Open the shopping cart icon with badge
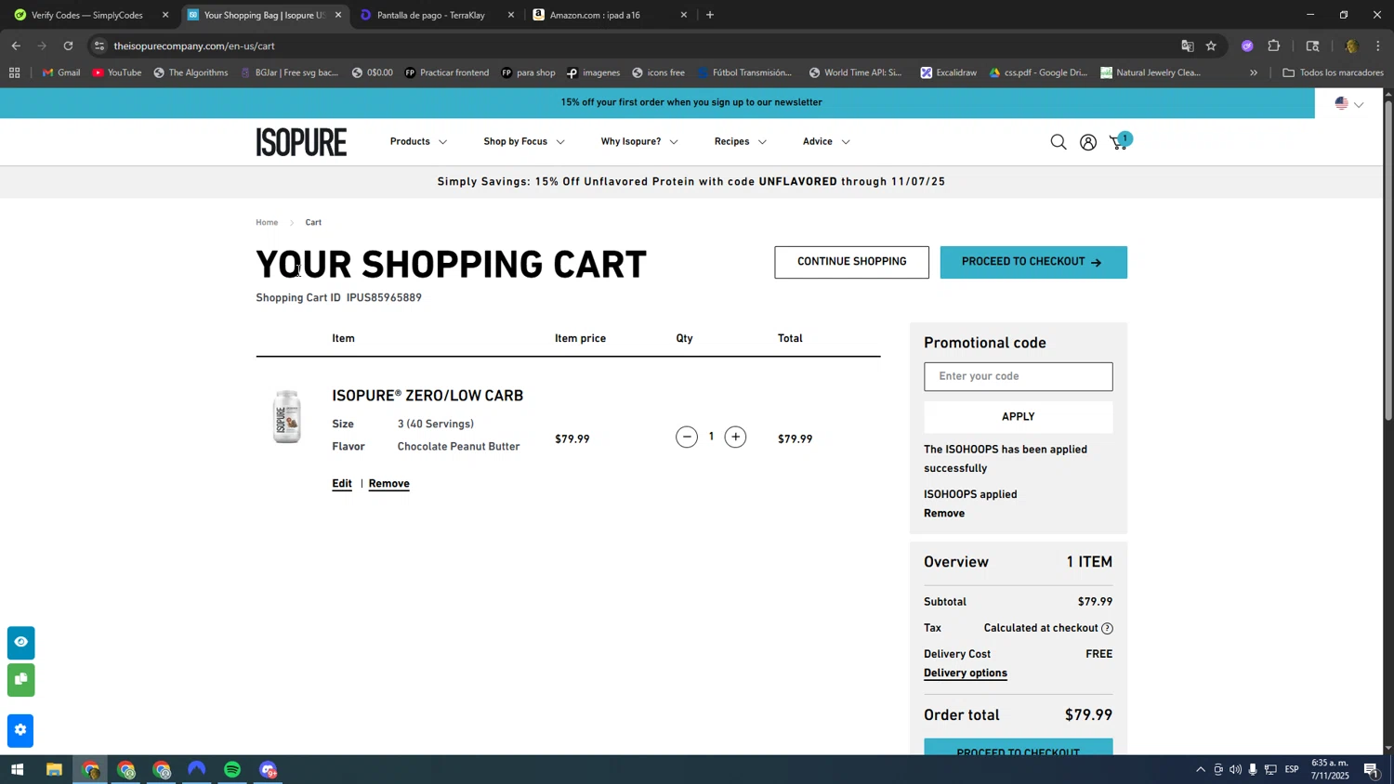 coord(1120,141)
